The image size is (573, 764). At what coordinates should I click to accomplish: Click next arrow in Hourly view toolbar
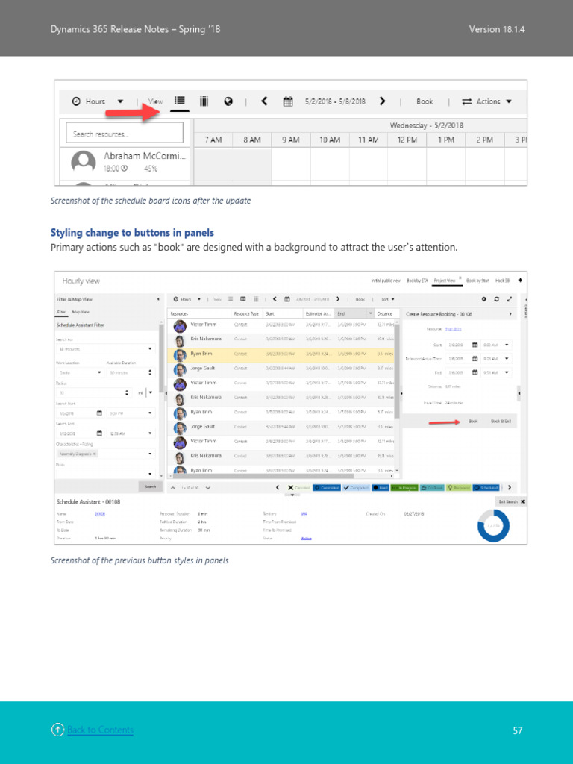[338, 299]
